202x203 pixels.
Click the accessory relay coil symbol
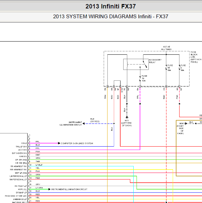[127, 64]
